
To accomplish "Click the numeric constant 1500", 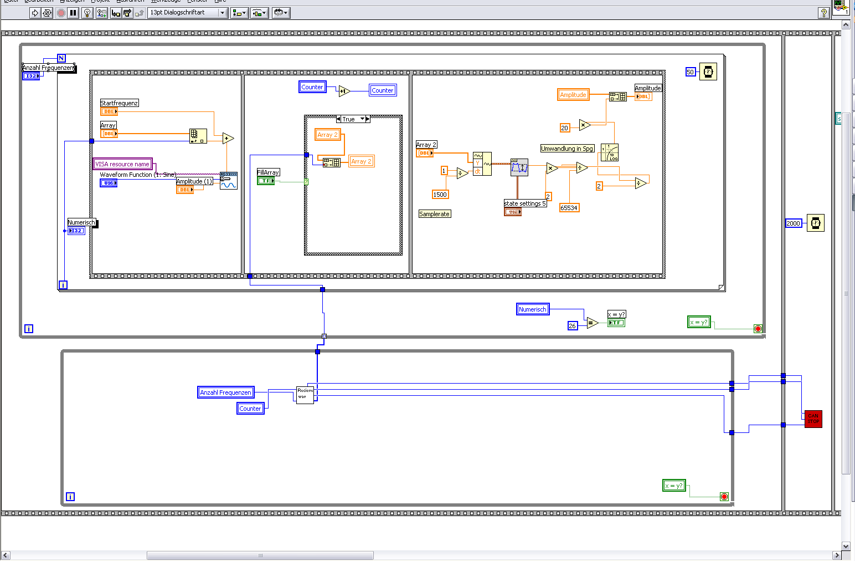I will [x=440, y=195].
